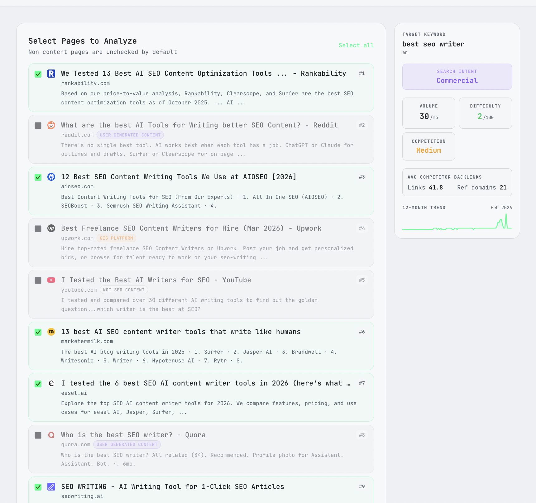Open the 12 Best SEO Content Writing Tools title
This screenshot has height=503, width=536.
[179, 177]
